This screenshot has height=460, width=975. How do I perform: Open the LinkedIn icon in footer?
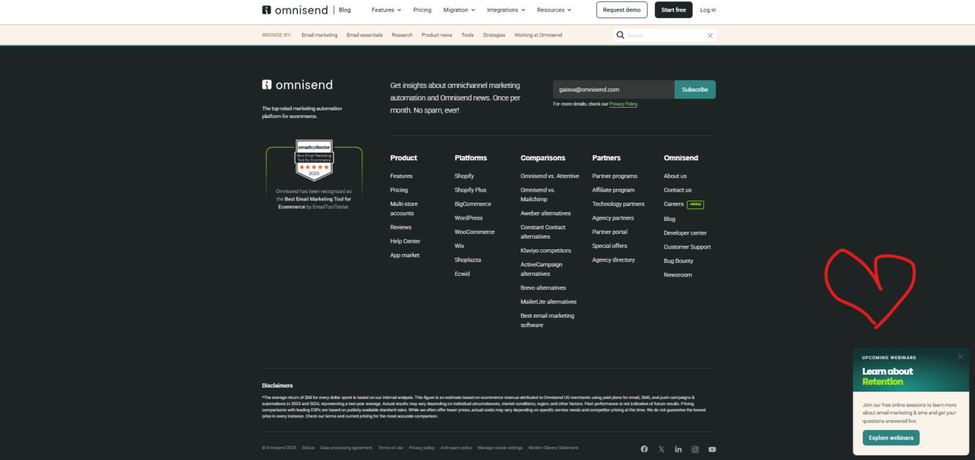[x=678, y=449]
